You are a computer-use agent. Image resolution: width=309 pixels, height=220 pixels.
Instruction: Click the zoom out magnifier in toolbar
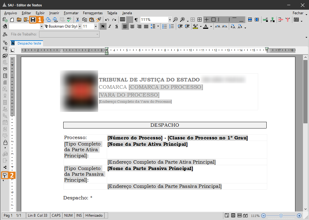(x=176, y=20)
